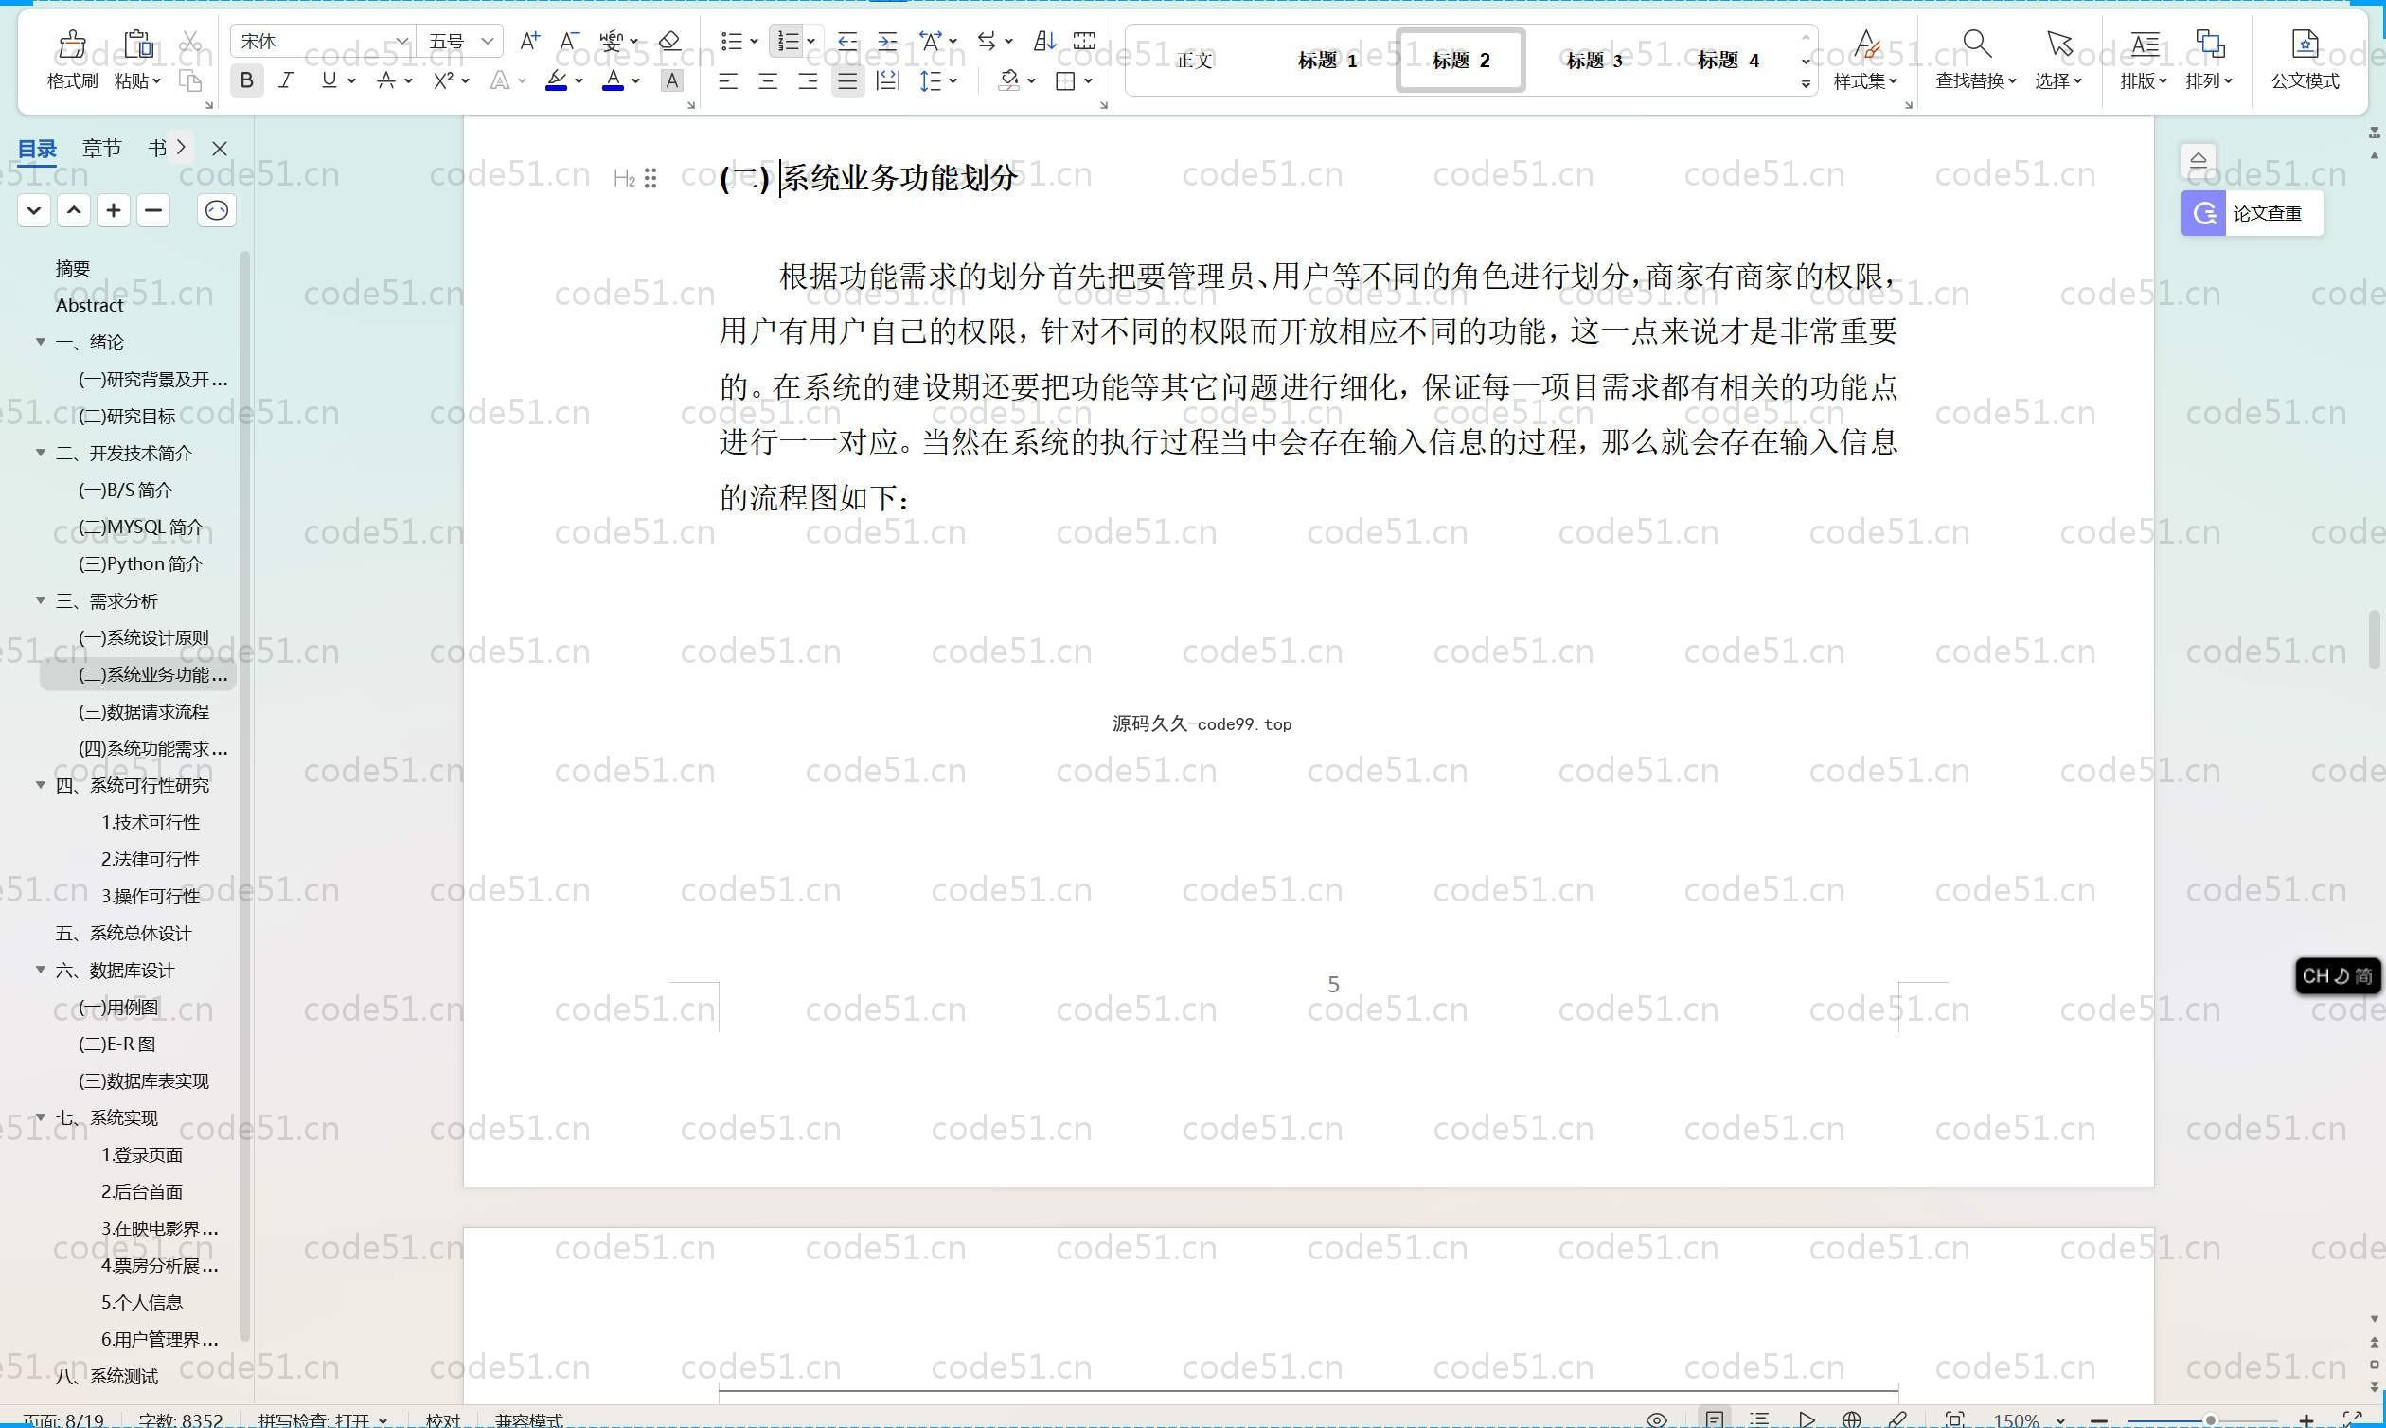
Task: Open the 选择 select menu
Action: point(2058,60)
